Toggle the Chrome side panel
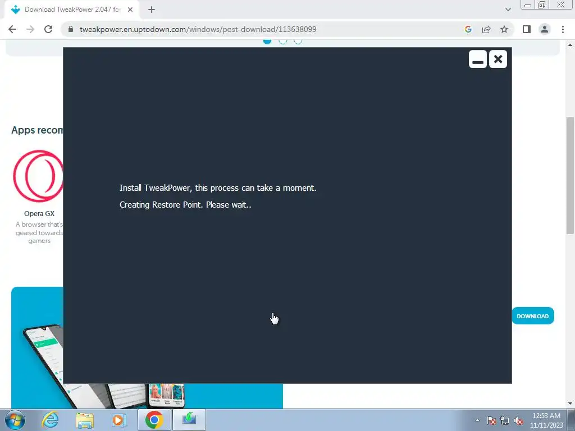 tap(527, 29)
